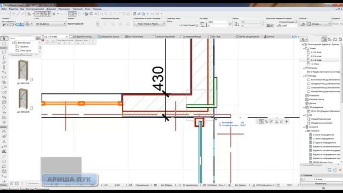Open Publisher Sets in navigator header
The image size is (343, 193).
click(x=340, y=39)
